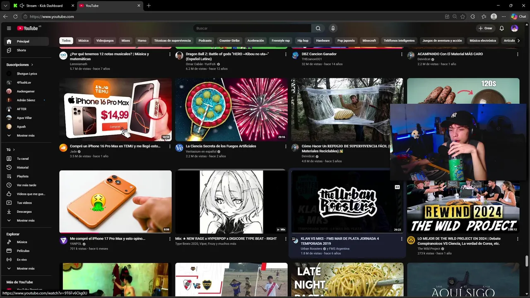Viewport: 530px width, 298px height.
Task: Click the page vertical scrollbar thumb
Action: (x=527, y=261)
